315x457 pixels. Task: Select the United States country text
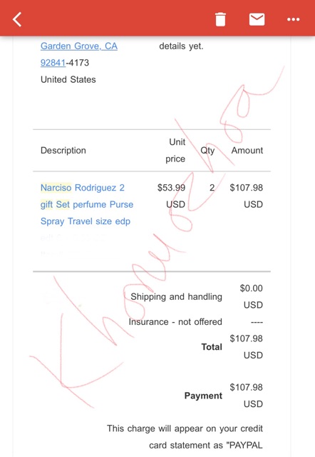[x=68, y=79]
